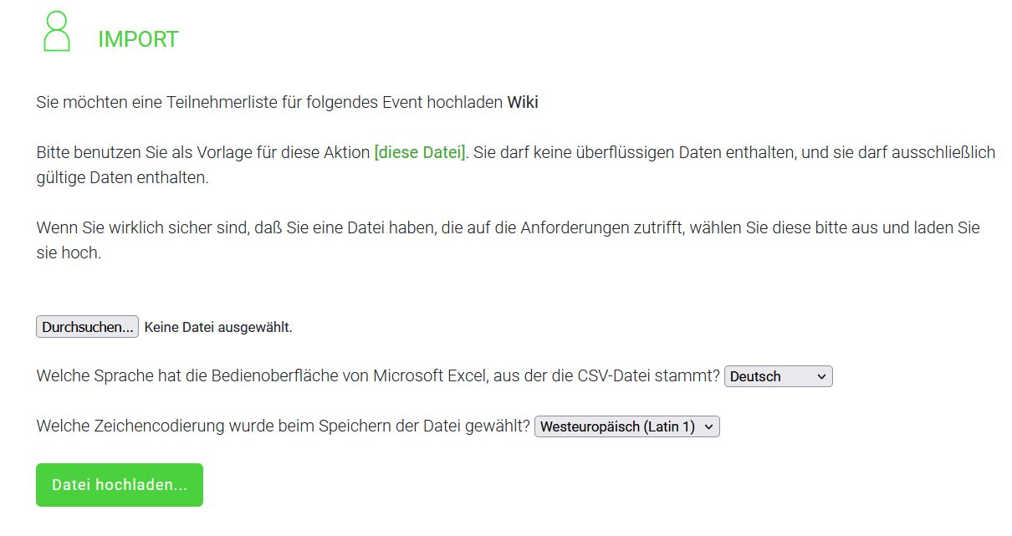
Task: Click the green person icon beside IMPORT
Action: click(x=57, y=33)
